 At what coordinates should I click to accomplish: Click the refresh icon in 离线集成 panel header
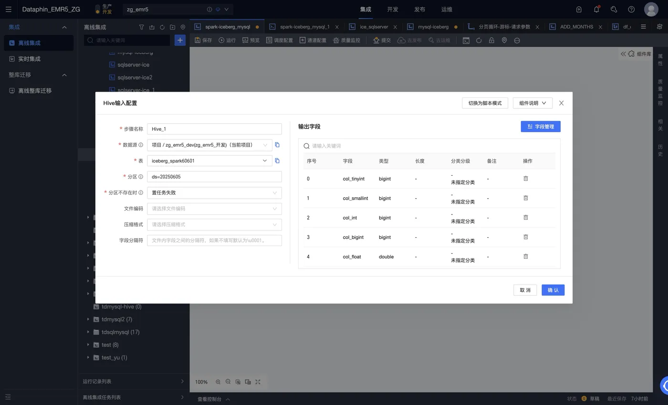(x=162, y=27)
